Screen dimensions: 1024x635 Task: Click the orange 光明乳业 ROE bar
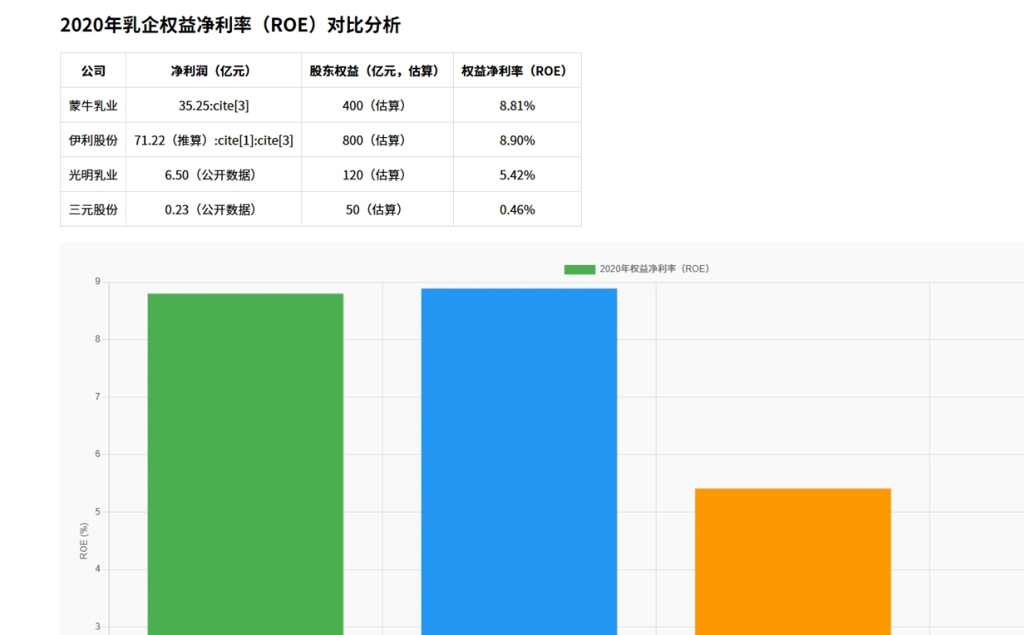pos(793,562)
